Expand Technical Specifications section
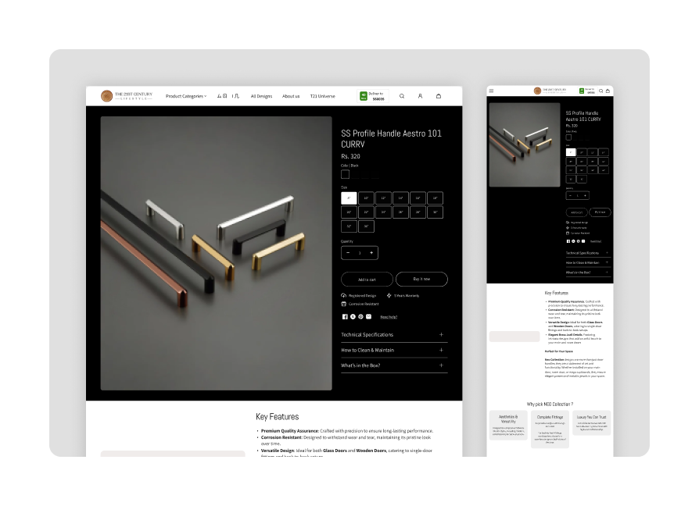699x506 pixels. (394, 335)
